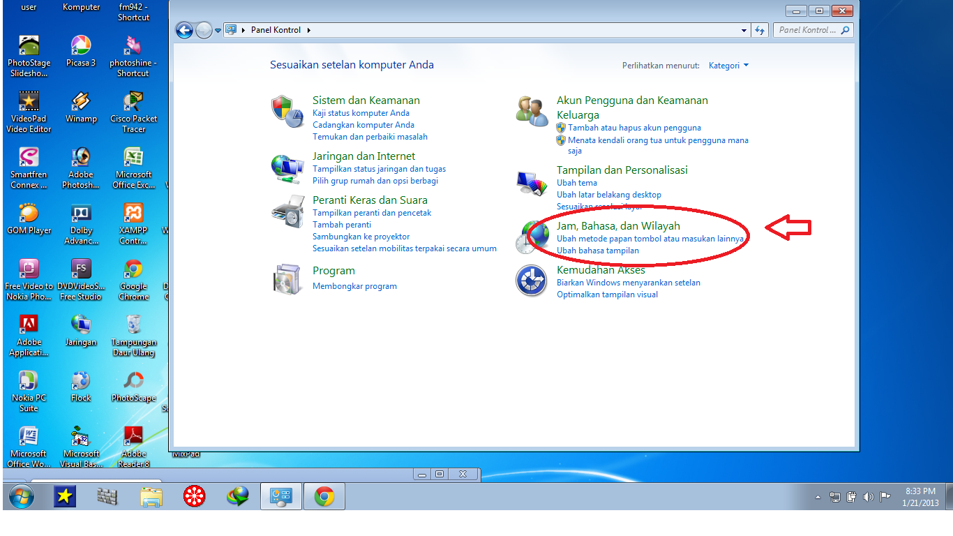Open Jam, Bahasa, dan Wilayah heading

tap(618, 226)
